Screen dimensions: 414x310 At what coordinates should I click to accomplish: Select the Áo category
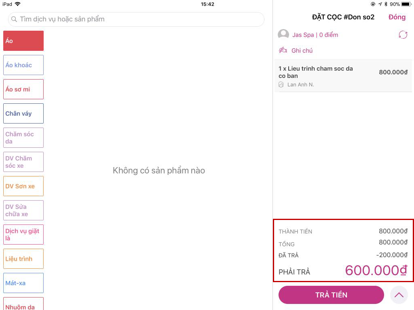(x=23, y=41)
